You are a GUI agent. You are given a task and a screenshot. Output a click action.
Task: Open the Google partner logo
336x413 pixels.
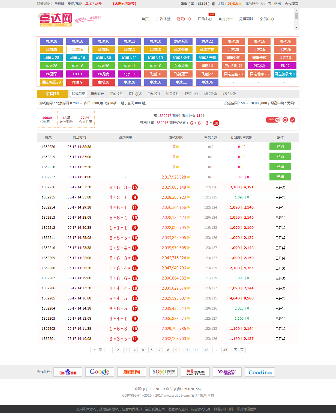click(x=99, y=372)
